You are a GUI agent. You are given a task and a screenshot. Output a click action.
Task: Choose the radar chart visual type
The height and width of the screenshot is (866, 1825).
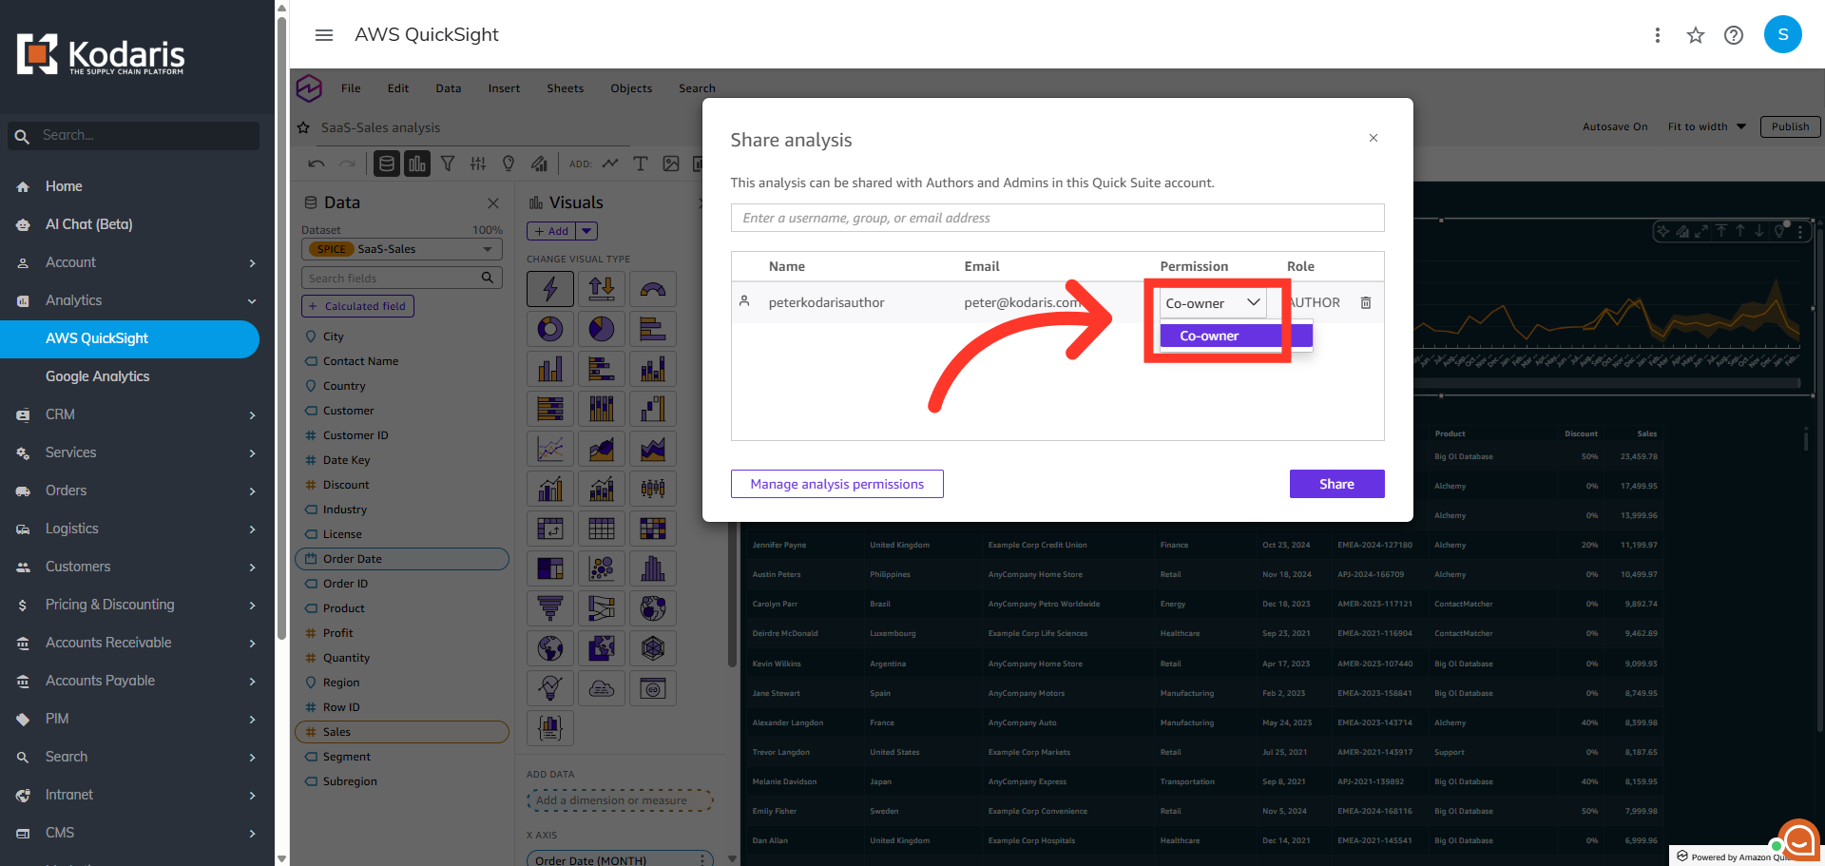(653, 648)
